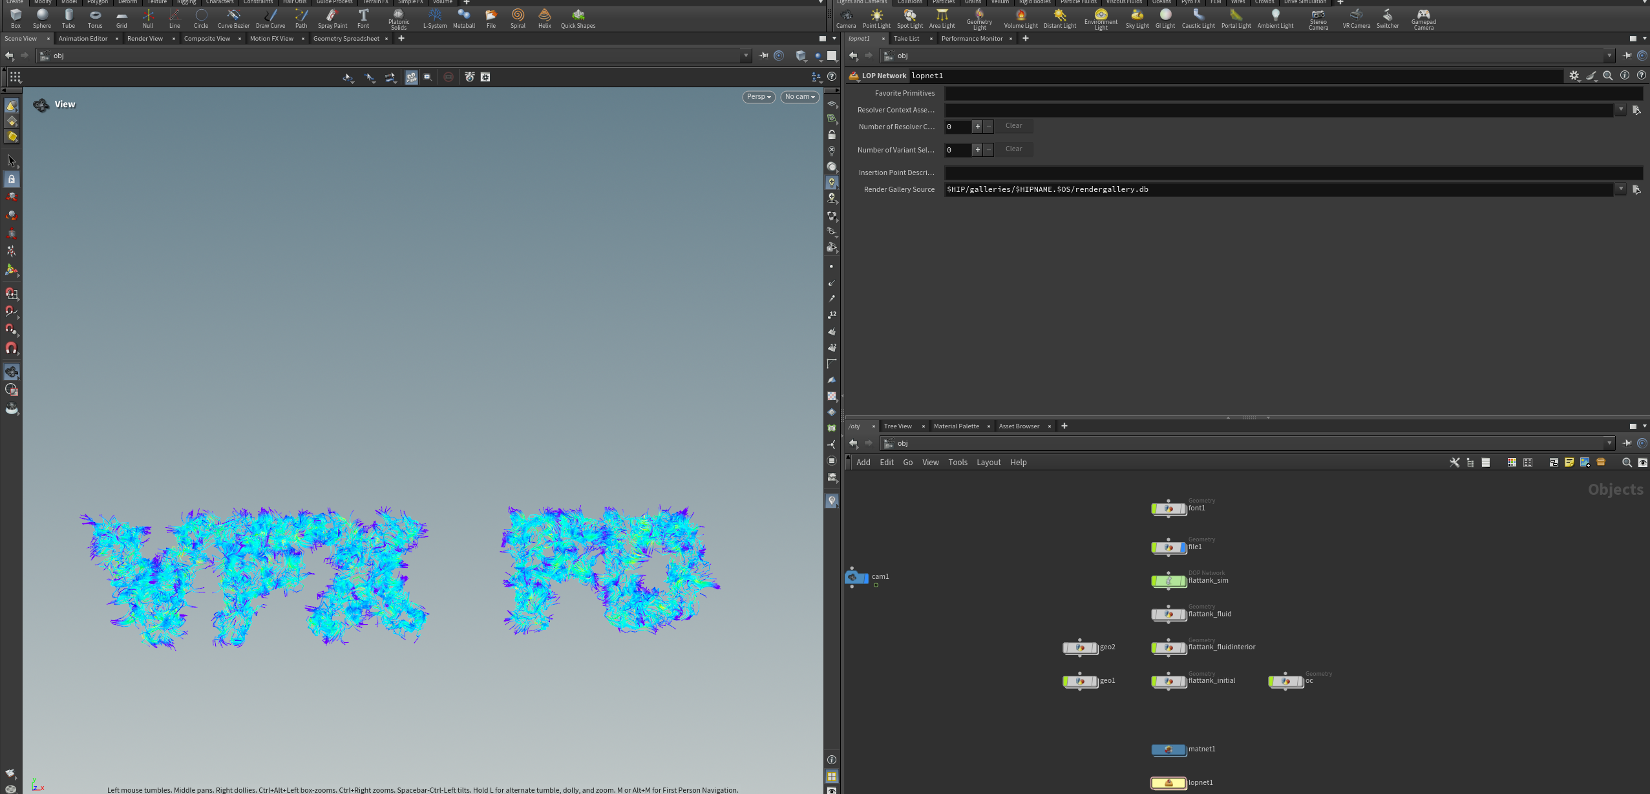Viewport: 1650px width, 794px height.
Task: Open the Tools menu in the network pane
Action: [x=957, y=463]
